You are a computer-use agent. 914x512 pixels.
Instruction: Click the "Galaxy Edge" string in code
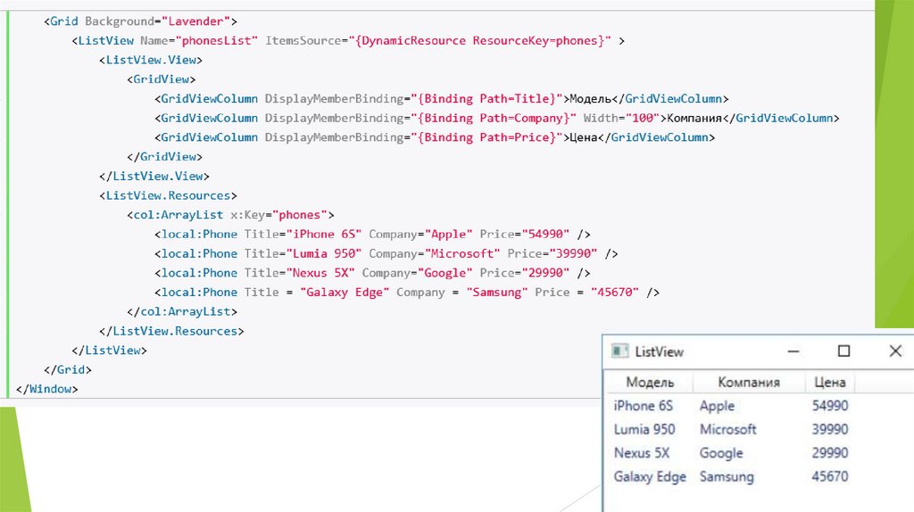coord(345,293)
